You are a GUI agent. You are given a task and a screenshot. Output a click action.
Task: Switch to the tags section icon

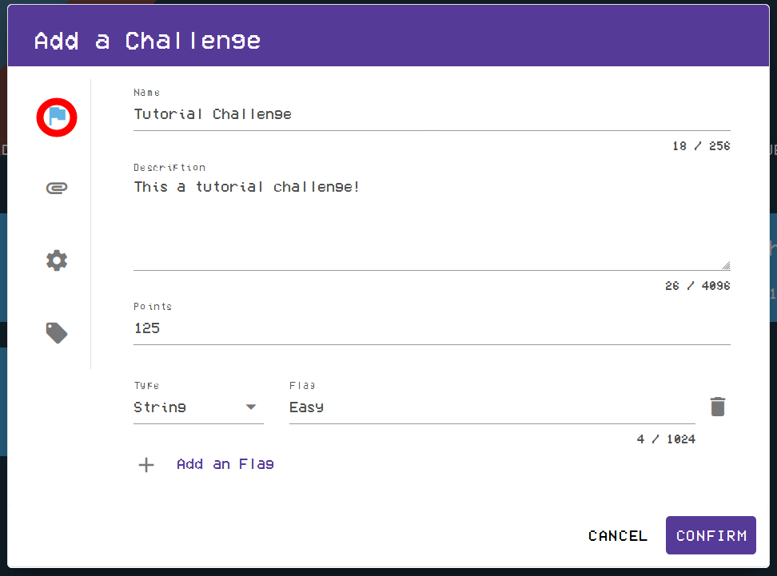click(57, 332)
